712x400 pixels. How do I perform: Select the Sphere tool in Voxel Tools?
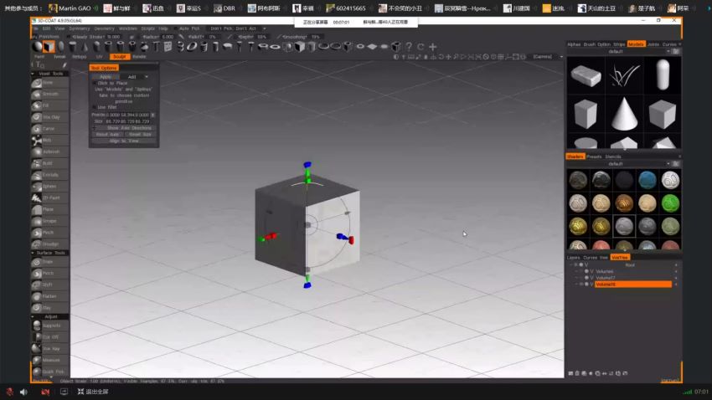49,186
